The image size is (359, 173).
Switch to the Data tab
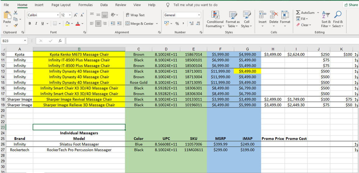click(104, 5)
